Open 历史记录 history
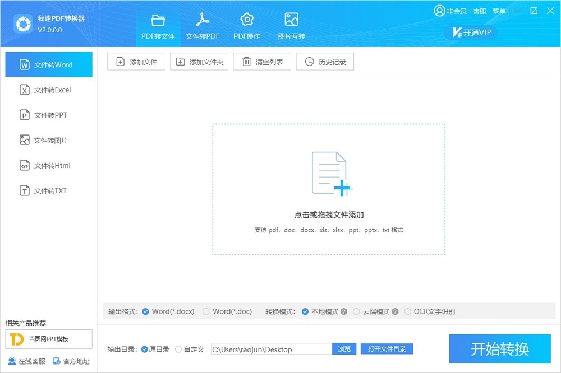The image size is (561, 373). [x=325, y=62]
